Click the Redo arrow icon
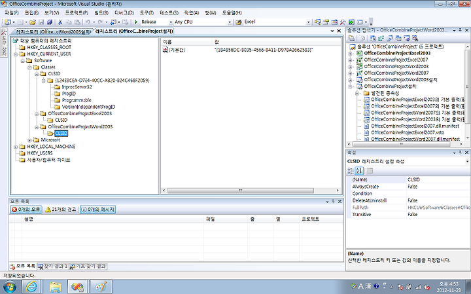The width and height of the screenshot is (471, 294). [100, 22]
